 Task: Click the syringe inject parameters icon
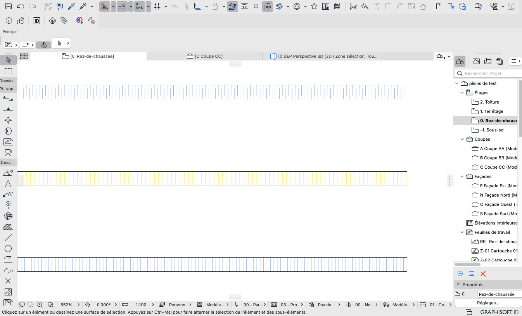pos(83,6)
